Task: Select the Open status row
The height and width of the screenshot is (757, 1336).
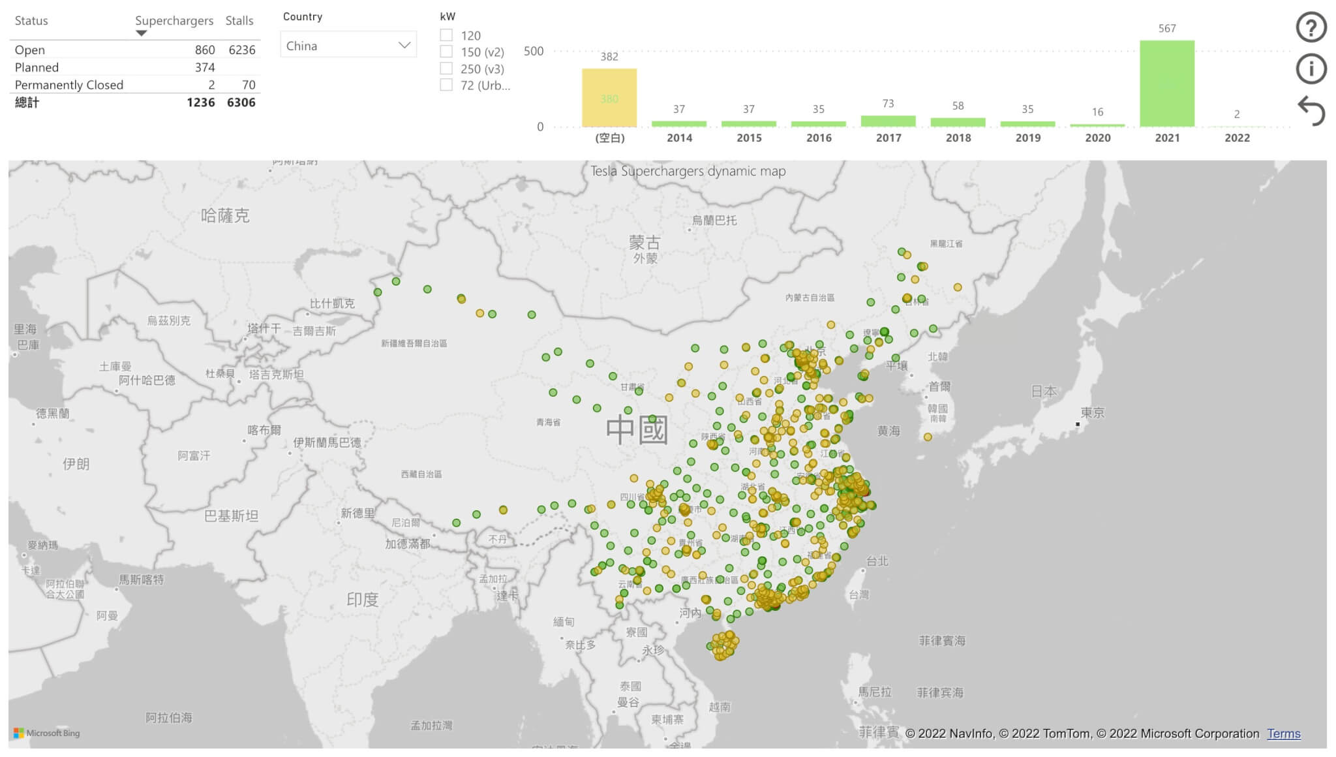Action: [135, 50]
